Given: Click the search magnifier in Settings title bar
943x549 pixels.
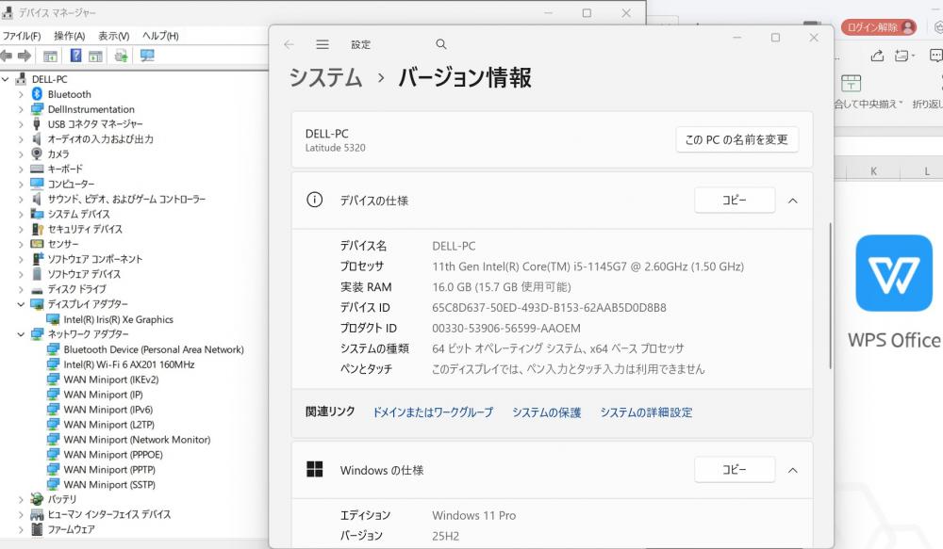Looking at the screenshot, I should [x=441, y=44].
